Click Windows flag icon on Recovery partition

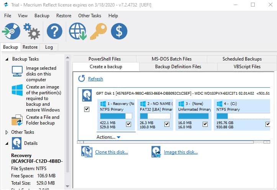tap(103, 104)
